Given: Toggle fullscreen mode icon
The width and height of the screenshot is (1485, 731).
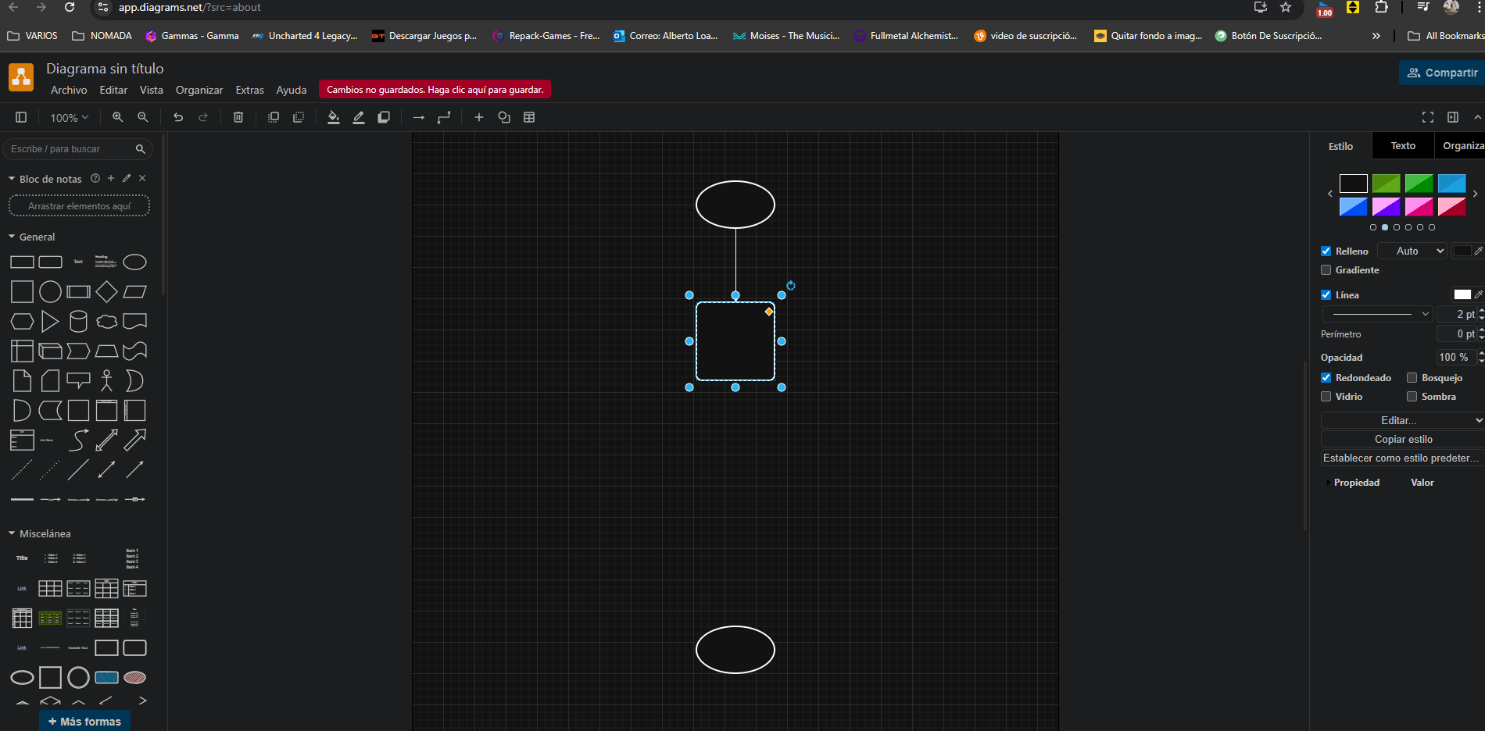Looking at the screenshot, I should (x=1428, y=117).
